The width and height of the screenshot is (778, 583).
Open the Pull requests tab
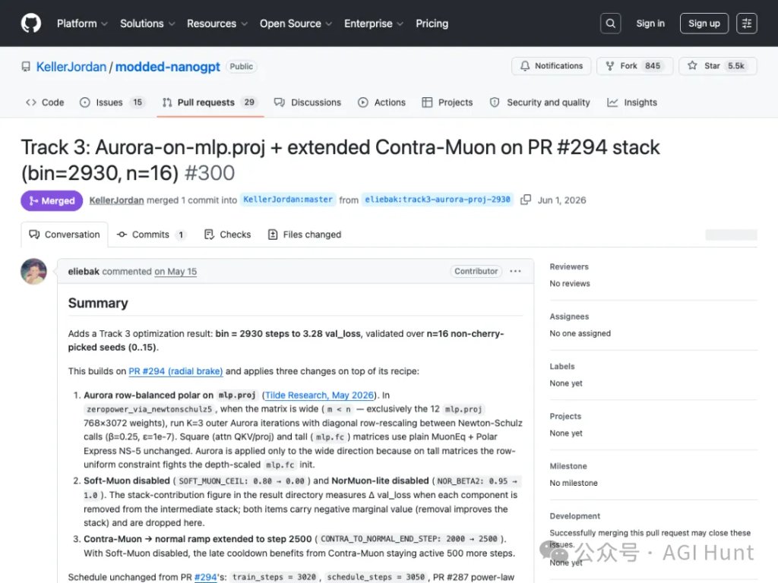pyautogui.click(x=210, y=102)
